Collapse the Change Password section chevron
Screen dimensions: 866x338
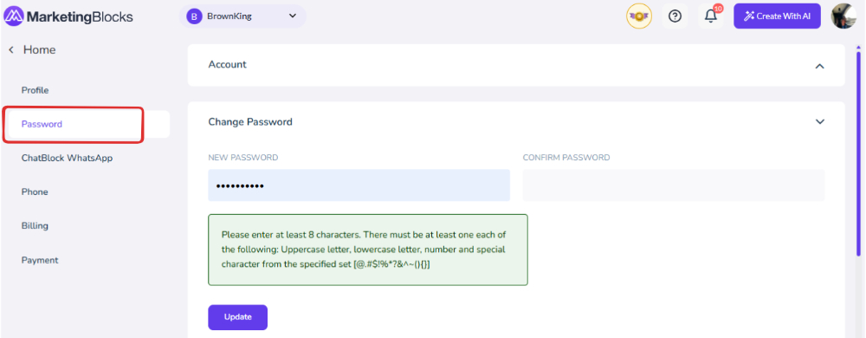click(x=819, y=121)
